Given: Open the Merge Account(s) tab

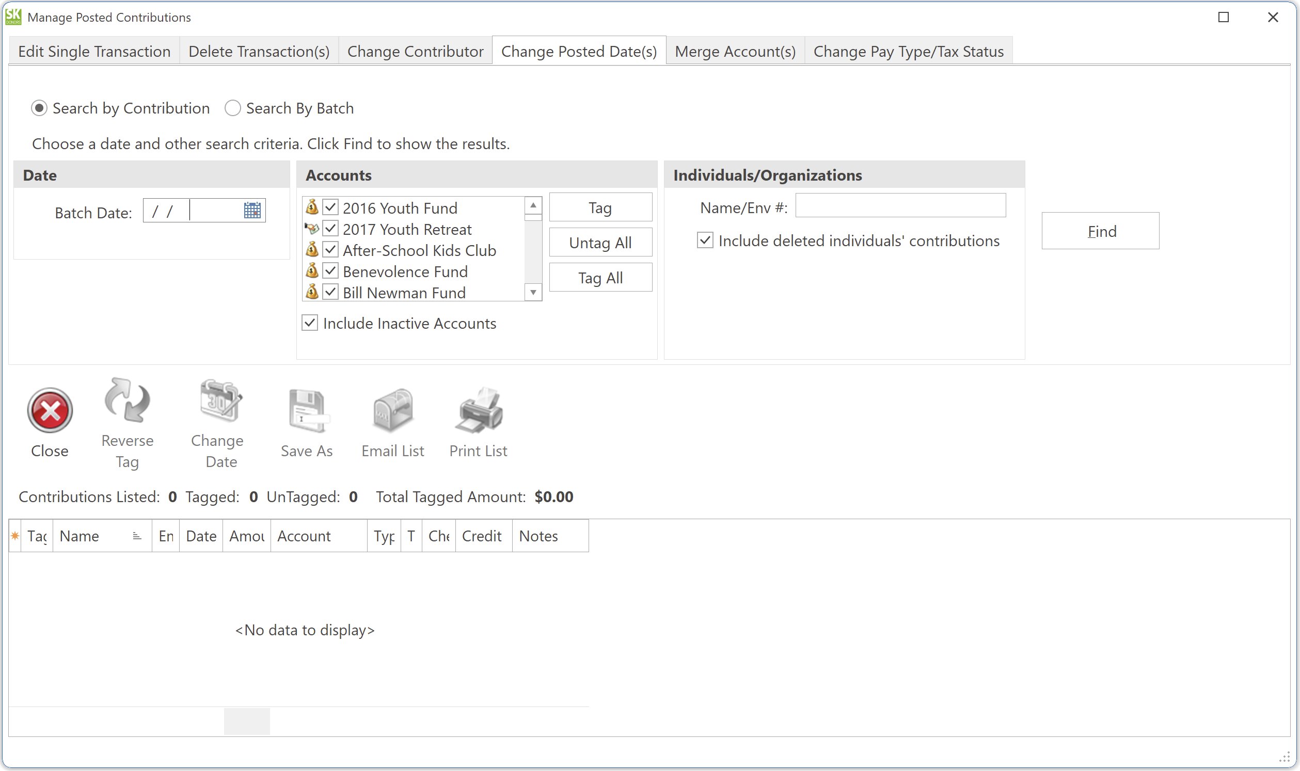Looking at the screenshot, I should [x=735, y=51].
